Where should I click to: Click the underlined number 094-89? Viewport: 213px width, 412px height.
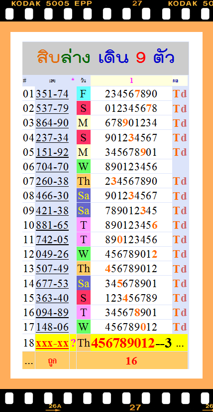pyautogui.click(x=52, y=313)
